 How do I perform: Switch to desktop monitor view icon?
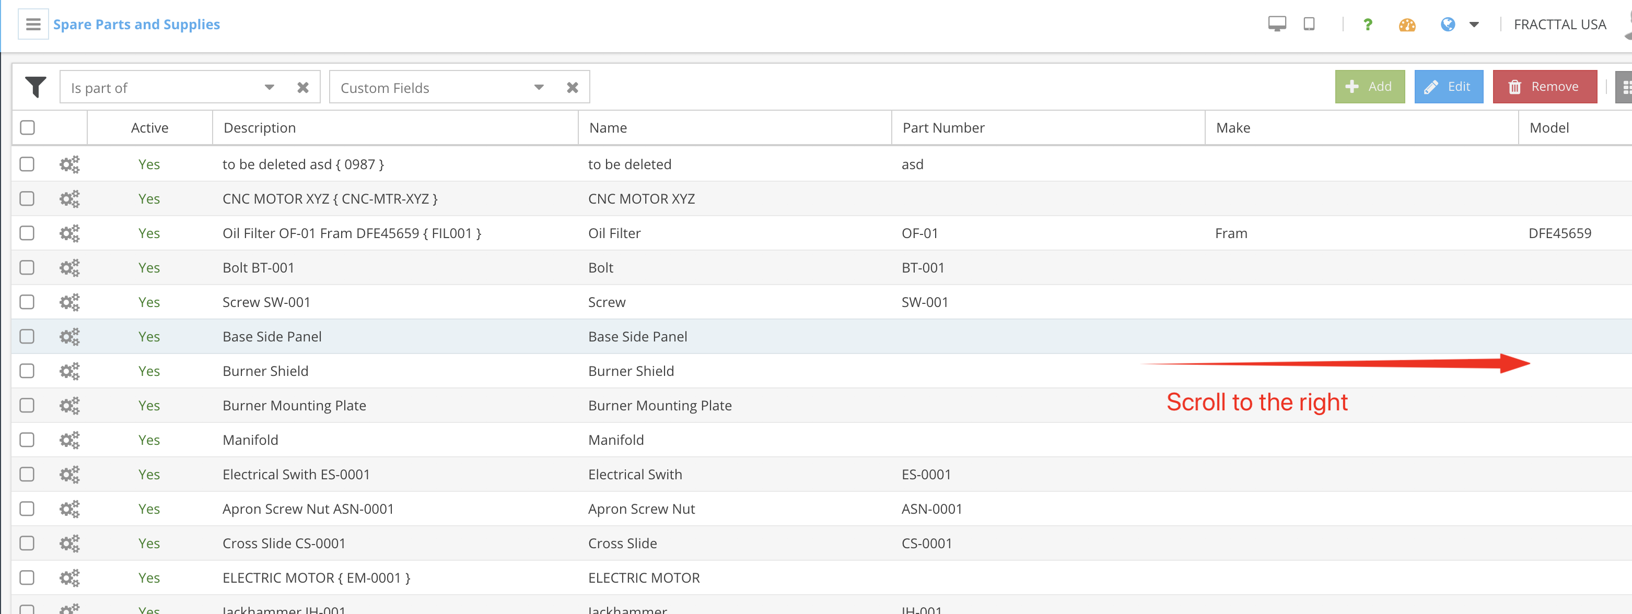tap(1277, 24)
